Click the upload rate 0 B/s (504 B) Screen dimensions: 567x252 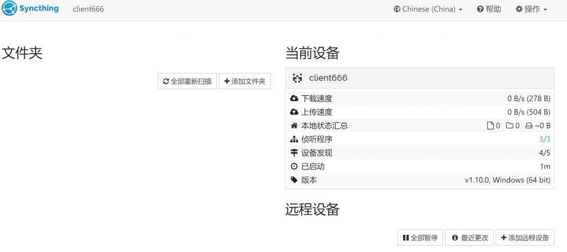point(529,112)
